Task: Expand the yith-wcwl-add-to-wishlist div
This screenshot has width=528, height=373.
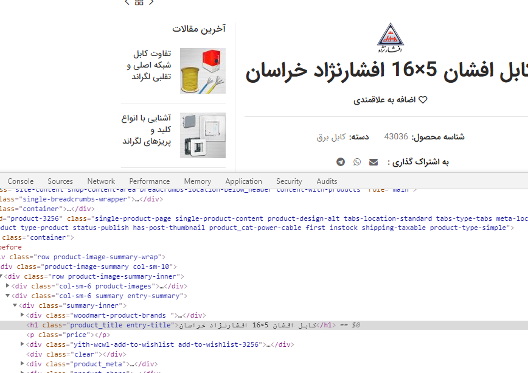Action: [x=23, y=344]
